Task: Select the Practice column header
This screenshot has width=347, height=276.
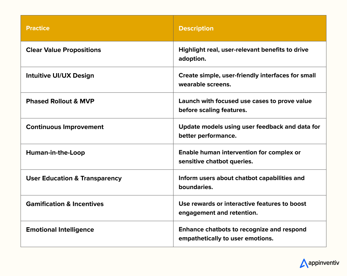Action: [38, 28]
